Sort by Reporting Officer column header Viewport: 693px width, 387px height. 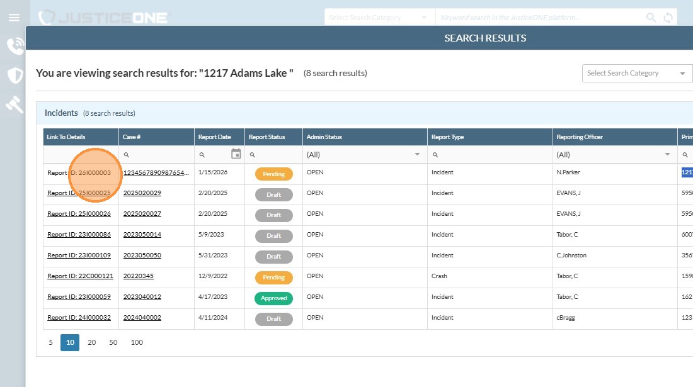click(x=615, y=137)
